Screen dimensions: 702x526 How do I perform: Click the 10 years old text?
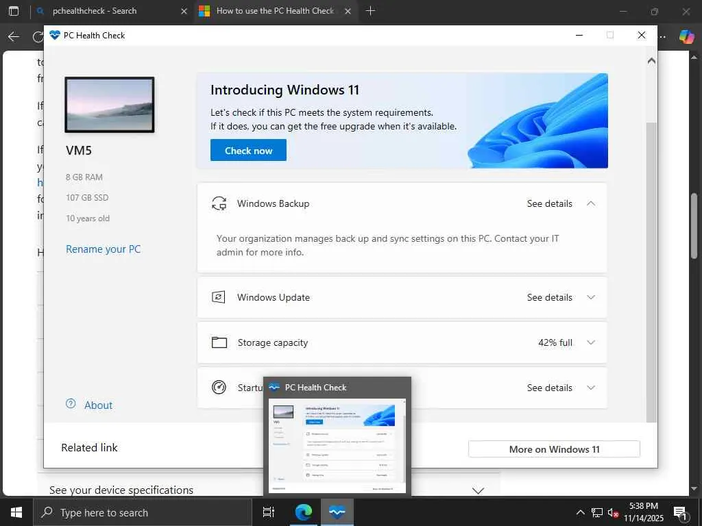coord(88,218)
